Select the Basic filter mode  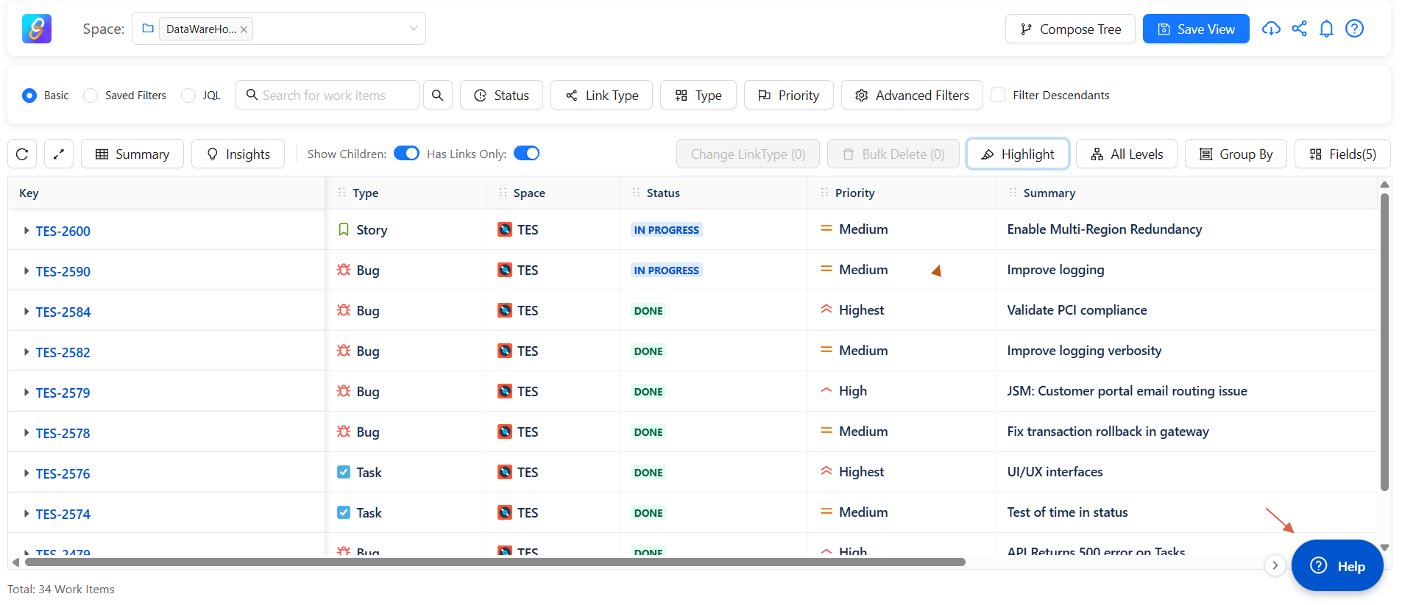coord(29,96)
